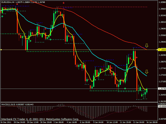Select red down arrow near 10 Jan 12:00 high
This screenshot has width=166, height=124.
pos(112,68)
